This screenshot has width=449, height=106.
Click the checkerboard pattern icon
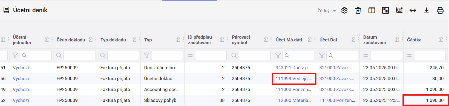coord(385,11)
